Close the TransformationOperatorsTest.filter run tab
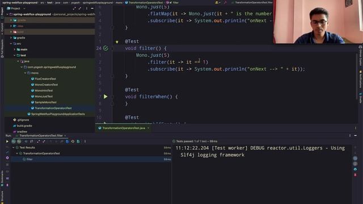The image size is (363, 204). tap(65, 135)
